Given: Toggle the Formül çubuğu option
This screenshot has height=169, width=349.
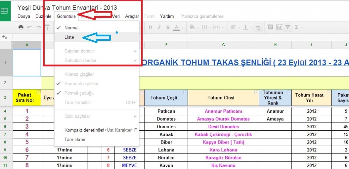Looking at the screenshot, I should click(x=79, y=93).
